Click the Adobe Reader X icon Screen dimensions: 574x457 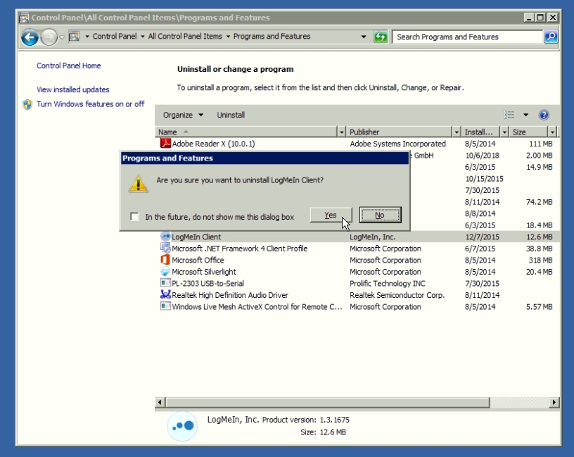[x=165, y=143]
